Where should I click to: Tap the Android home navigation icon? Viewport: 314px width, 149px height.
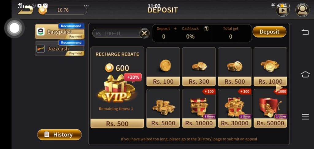click(x=305, y=74)
